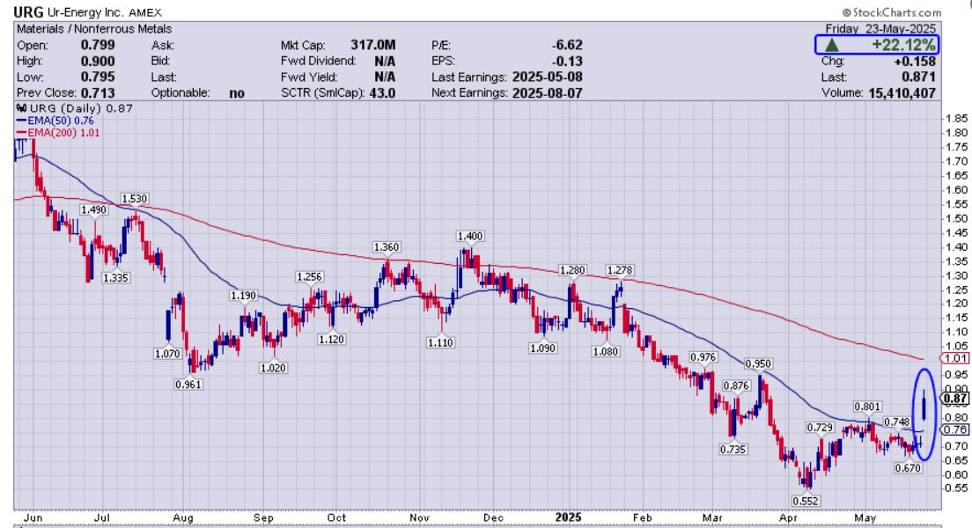Click the P/E value -6.62
This screenshot has width=972, height=528.
click(x=567, y=45)
